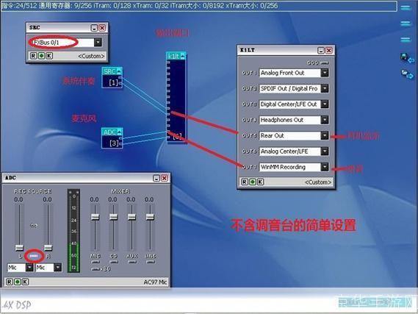The width and height of the screenshot is (418, 314).
Task: Click the load DSP settings folder icon
Action: [407, 74]
